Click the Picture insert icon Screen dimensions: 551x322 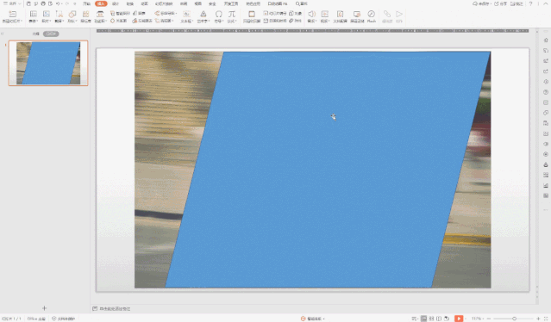(46, 14)
